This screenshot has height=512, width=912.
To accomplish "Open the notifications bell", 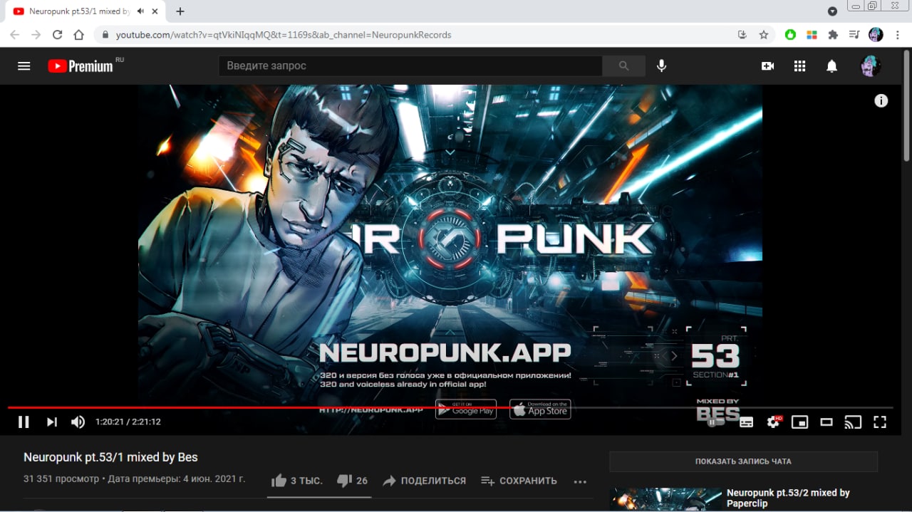I will coord(831,66).
